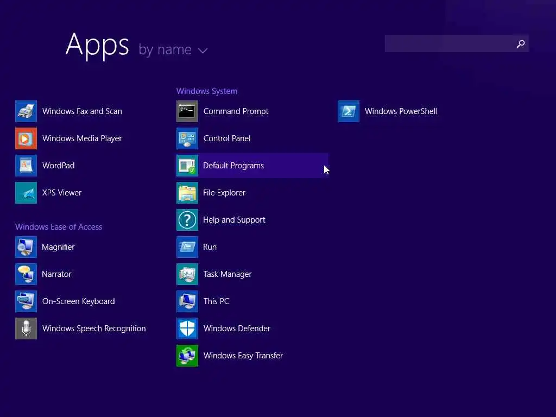The height and width of the screenshot is (417, 556).
Task: Click the 'Run' text label
Action: (210, 247)
